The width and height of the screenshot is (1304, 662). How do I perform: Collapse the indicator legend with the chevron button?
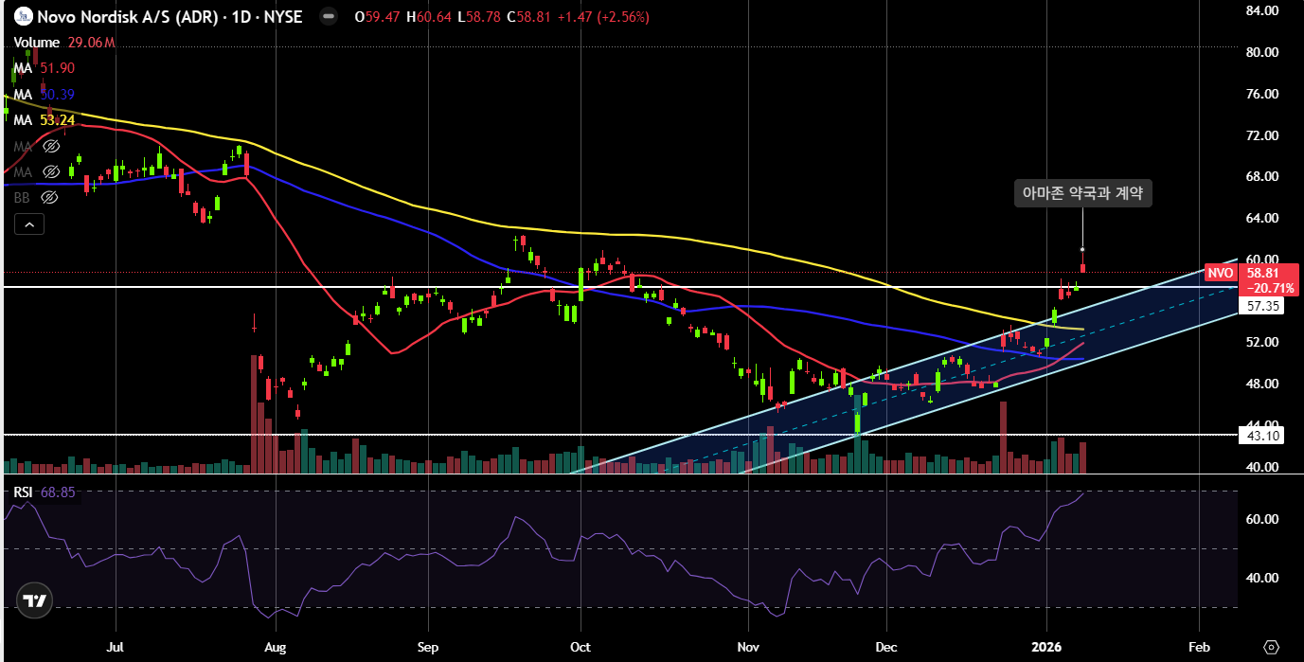click(x=28, y=224)
